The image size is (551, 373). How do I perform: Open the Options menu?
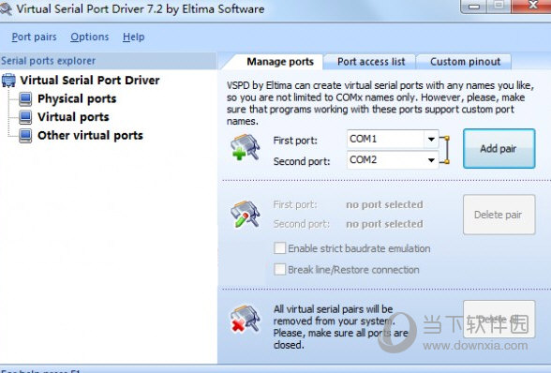coord(90,37)
